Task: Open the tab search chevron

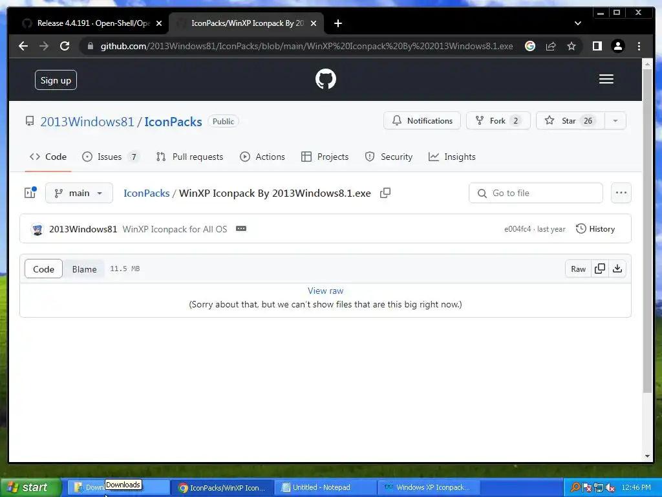Action: [x=577, y=23]
